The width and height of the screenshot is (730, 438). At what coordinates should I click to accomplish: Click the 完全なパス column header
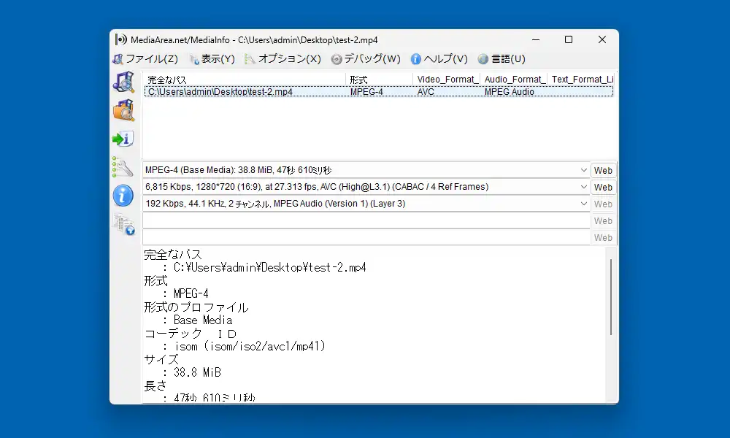coord(245,80)
